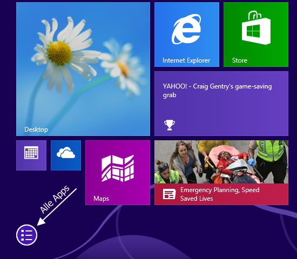Click the "Maps" caption on magenta tile
This screenshot has height=259, width=297.
coord(101,199)
